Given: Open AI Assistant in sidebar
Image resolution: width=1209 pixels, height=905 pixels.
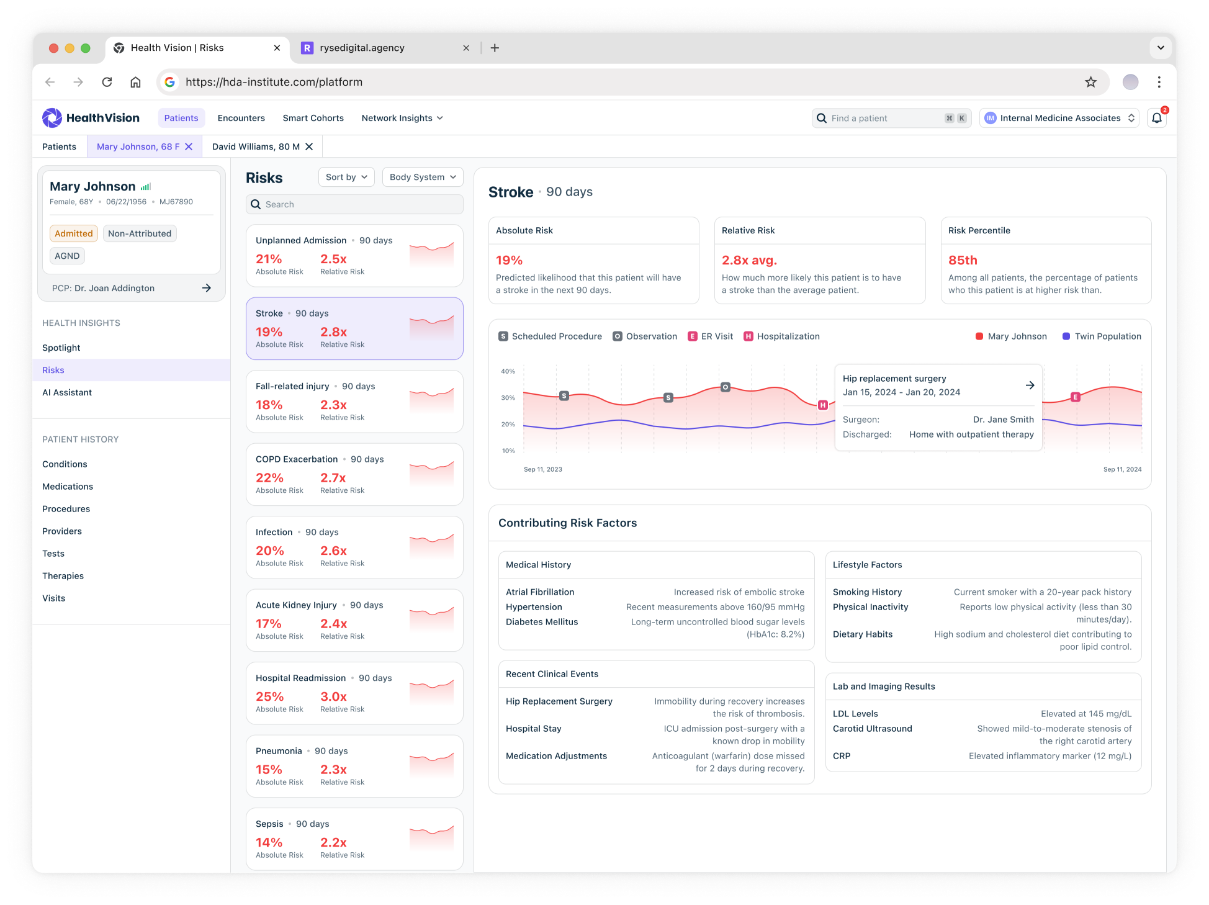Looking at the screenshot, I should tap(67, 392).
